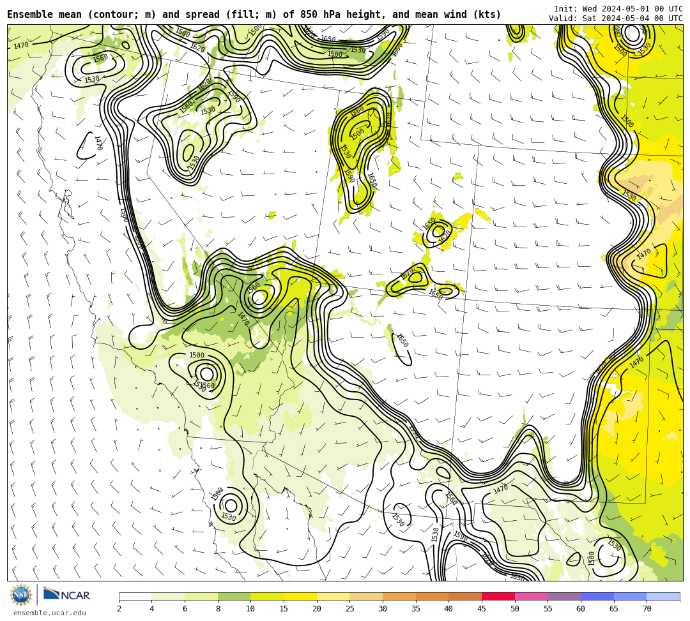This screenshot has width=690, height=621.
Task: Click the colorbar tick label 55
Action: tap(548, 609)
